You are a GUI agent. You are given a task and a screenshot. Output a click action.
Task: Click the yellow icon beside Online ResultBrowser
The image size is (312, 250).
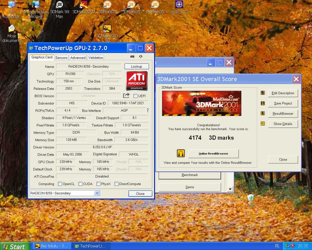[x=181, y=153]
